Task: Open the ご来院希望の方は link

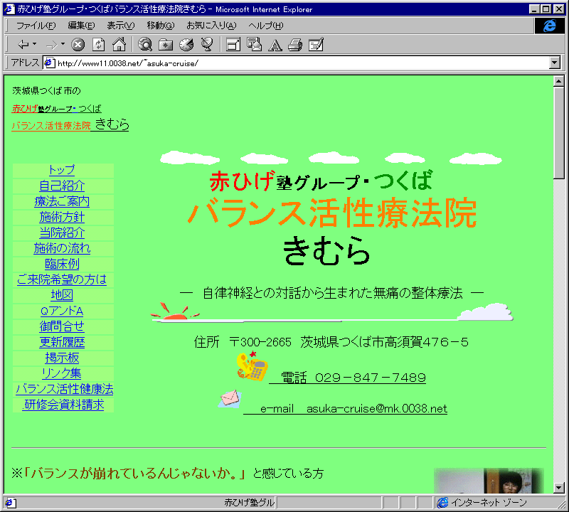Action: pyautogui.click(x=62, y=279)
